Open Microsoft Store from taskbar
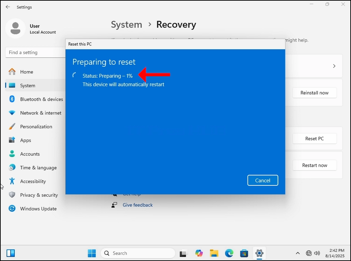 click(244, 253)
